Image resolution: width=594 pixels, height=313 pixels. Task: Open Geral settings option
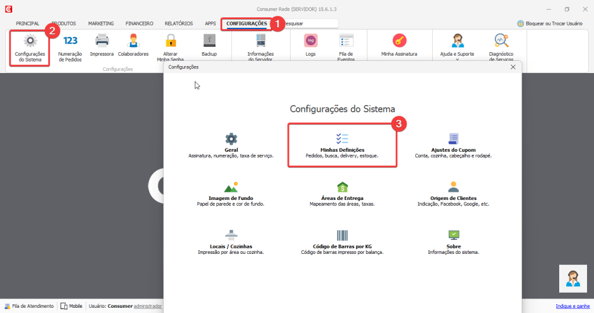click(231, 145)
